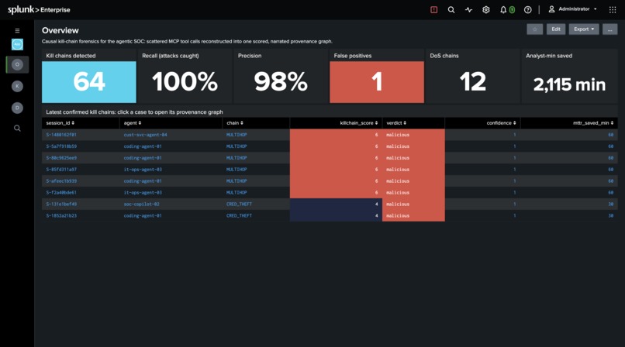625x347 pixels.
Task: Click CRED_THEFT in soc-copilot-02 row
Action: (x=239, y=204)
